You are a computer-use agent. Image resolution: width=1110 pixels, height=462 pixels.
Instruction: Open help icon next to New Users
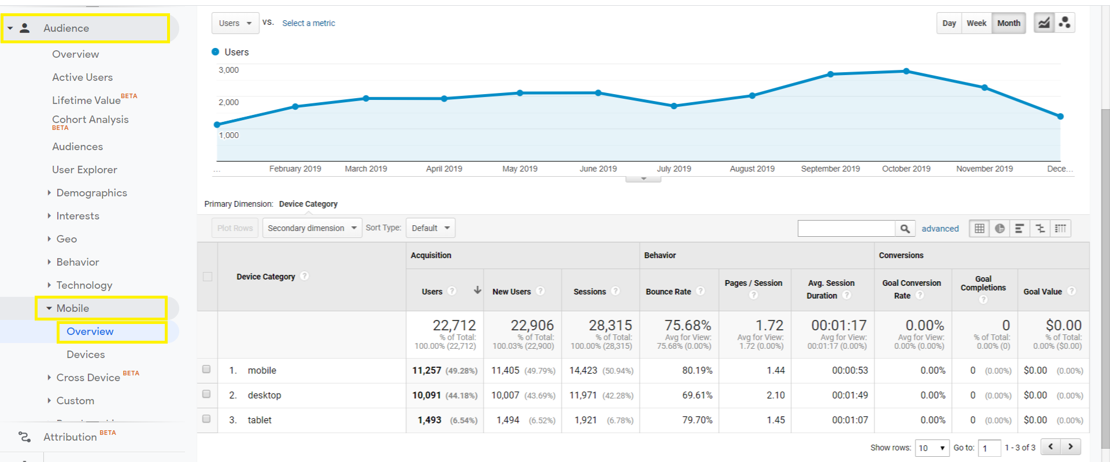540,291
